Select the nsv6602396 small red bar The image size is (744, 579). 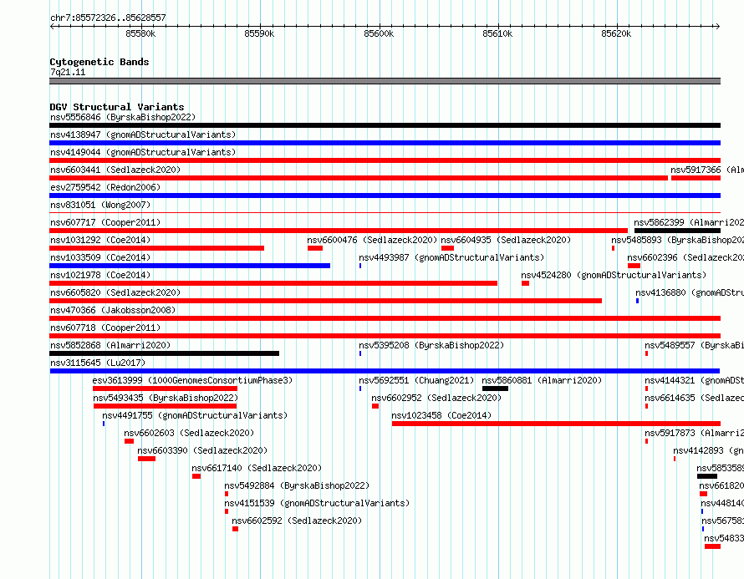coord(634,266)
